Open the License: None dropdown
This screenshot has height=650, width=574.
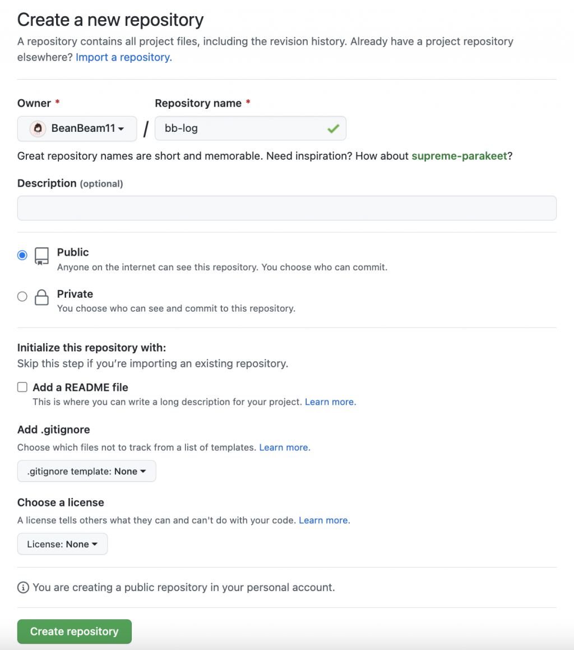point(62,544)
